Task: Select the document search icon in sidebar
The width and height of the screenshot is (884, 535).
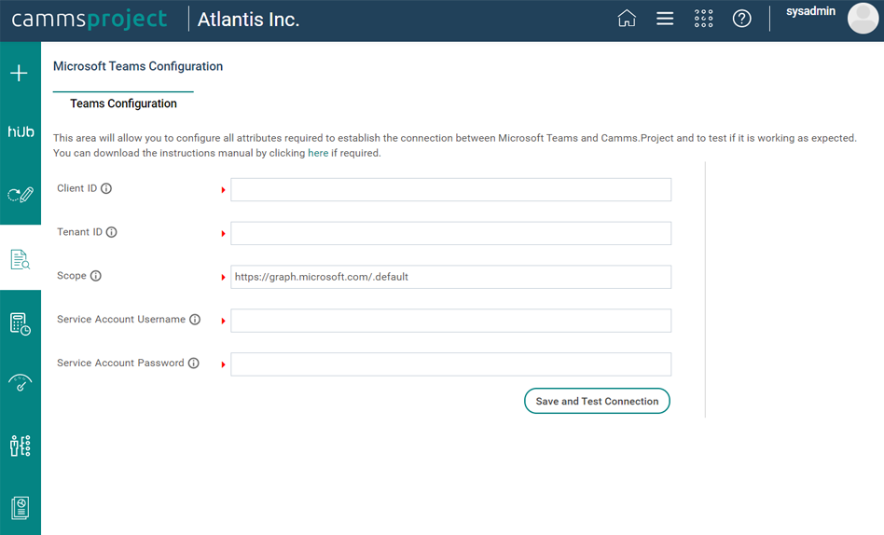Action: 21,259
